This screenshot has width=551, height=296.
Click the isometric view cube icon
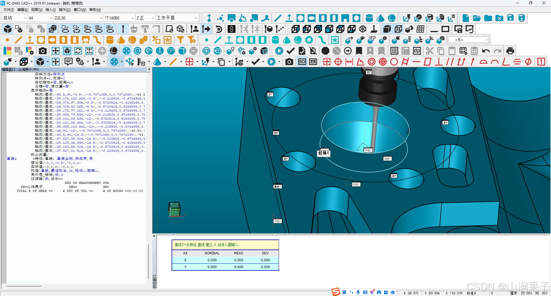click(x=363, y=29)
